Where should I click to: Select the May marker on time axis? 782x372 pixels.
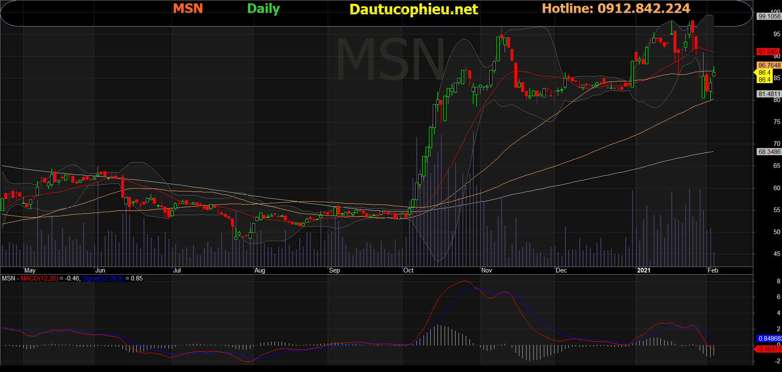coord(30,270)
